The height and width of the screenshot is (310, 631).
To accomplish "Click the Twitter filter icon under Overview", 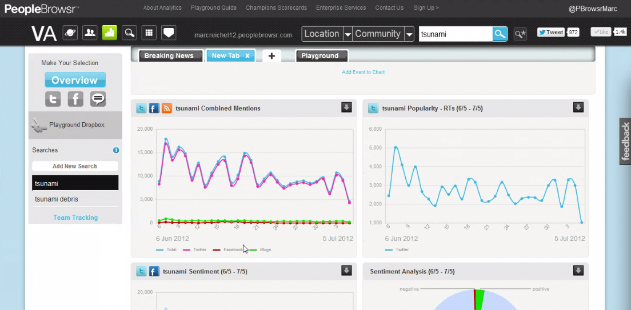I will click(x=53, y=99).
